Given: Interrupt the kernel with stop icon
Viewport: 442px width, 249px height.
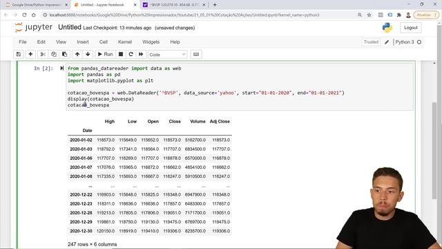Looking at the screenshot, I should (121, 54).
